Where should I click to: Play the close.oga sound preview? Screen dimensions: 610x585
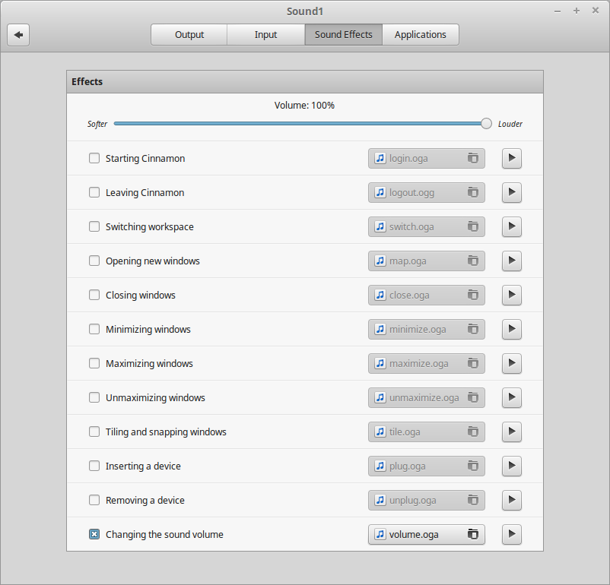[512, 295]
